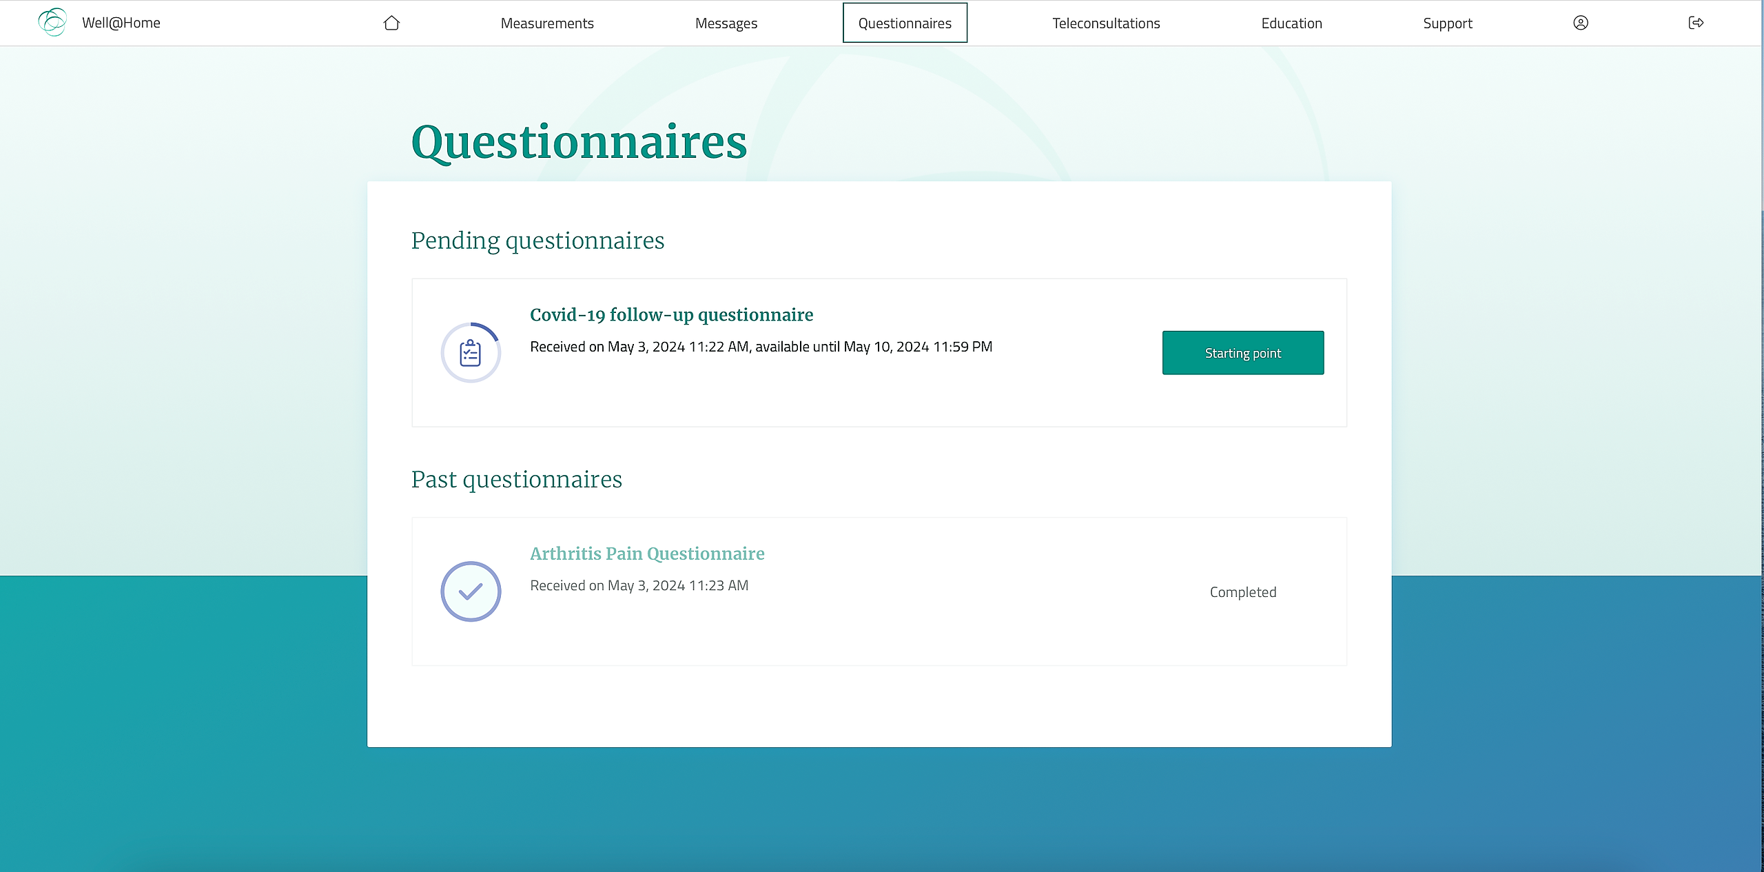This screenshot has width=1764, height=872.
Task: Select the Questionnaires tab
Action: tap(905, 23)
